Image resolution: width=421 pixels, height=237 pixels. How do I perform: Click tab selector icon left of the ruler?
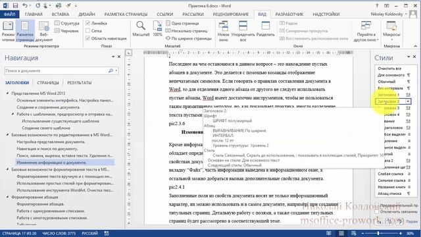pos(129,53)
